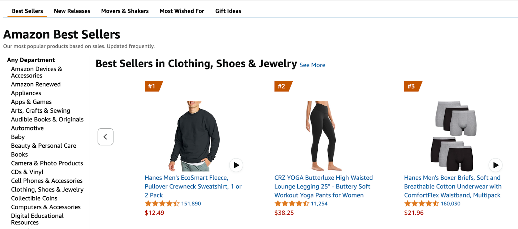Open the Clothing, Shoes & Jewelry department

click(x=47, y=189)
